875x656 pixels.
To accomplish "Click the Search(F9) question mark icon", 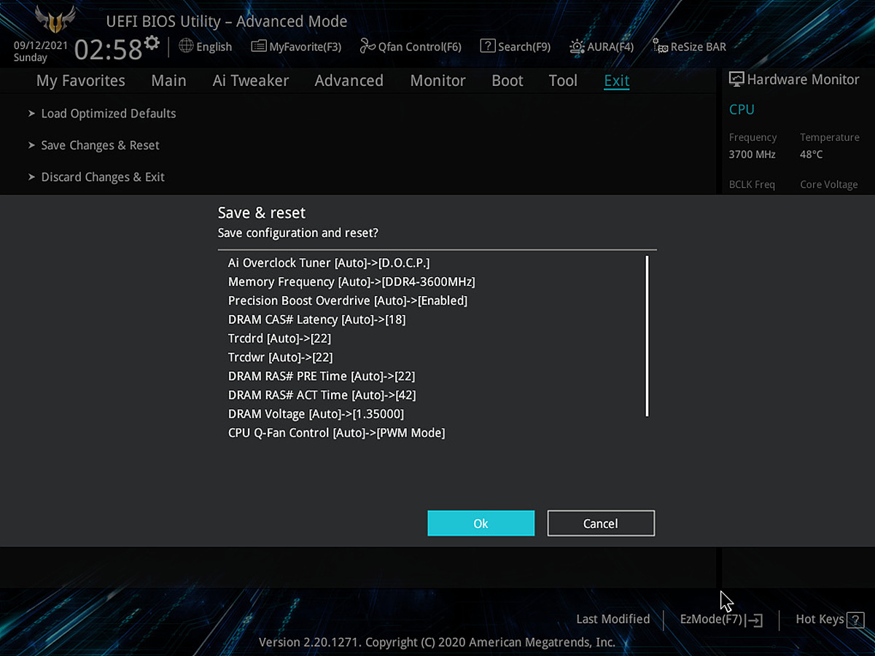I will [488, 46].
